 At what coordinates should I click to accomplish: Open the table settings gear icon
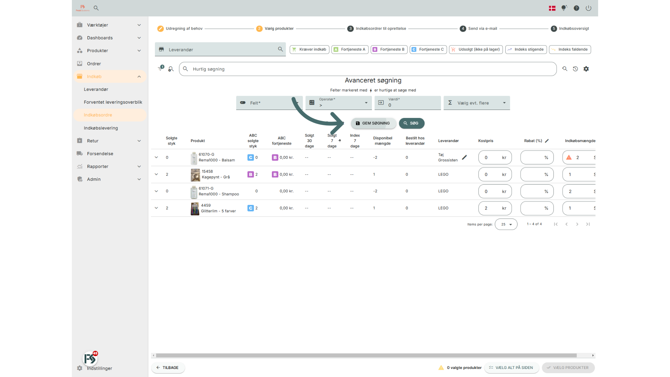point(586,69)
